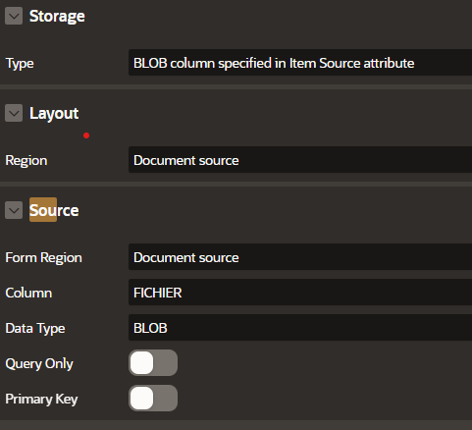Click the Type property label
472x430 pixels.
[20, 64]
